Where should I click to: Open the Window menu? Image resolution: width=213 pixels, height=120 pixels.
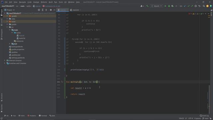click(x=71, y=2)
